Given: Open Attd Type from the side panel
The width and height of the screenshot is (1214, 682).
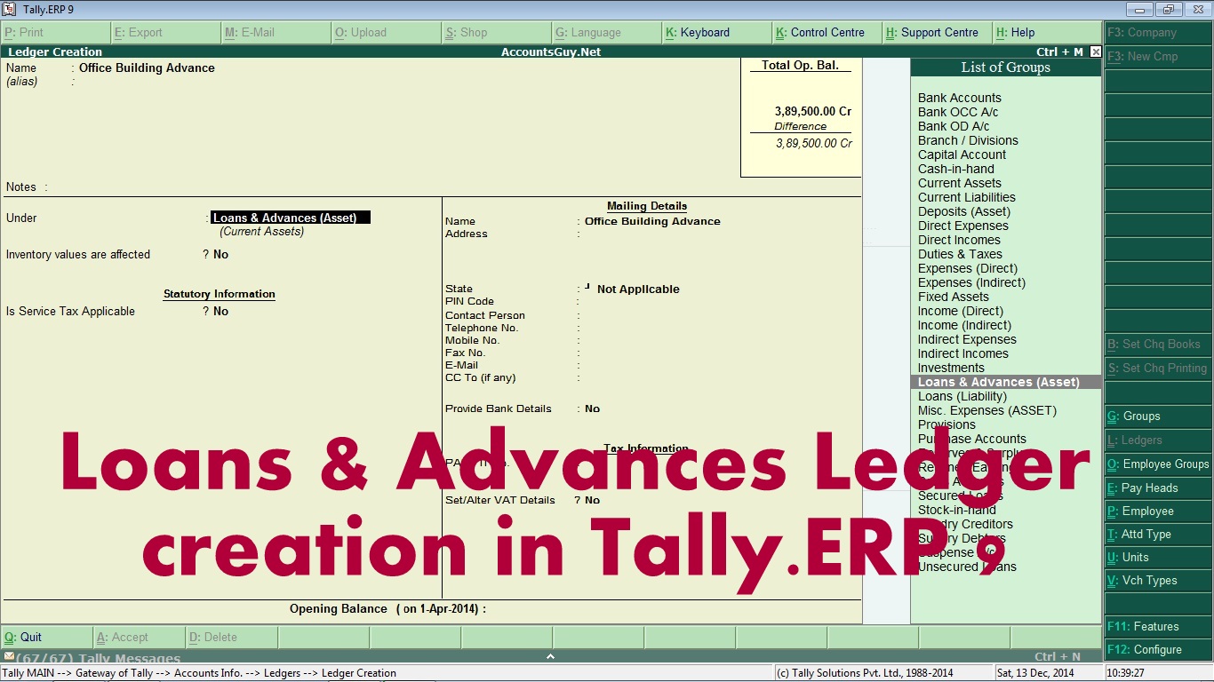Looking at the screenshot, I should coord(1158,535).
